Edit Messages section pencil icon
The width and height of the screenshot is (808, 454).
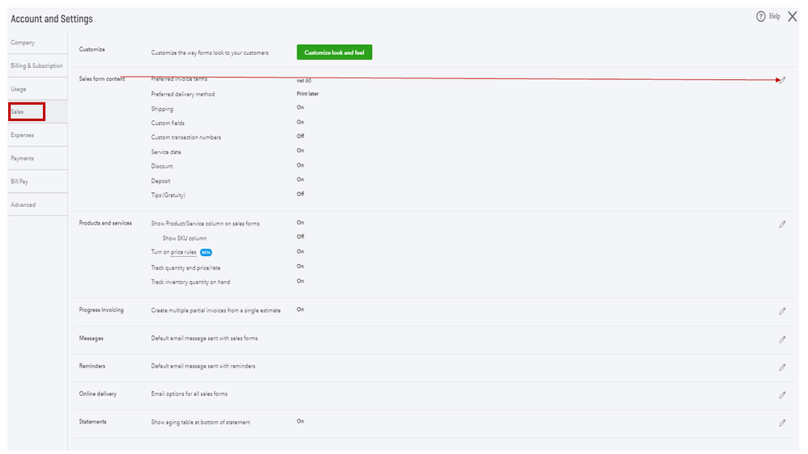click(x=782, y=339)
